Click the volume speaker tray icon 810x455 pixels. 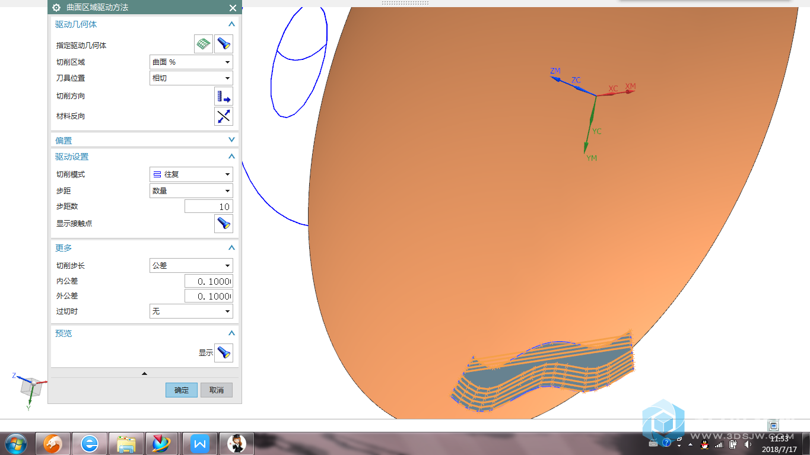[748, 444]
